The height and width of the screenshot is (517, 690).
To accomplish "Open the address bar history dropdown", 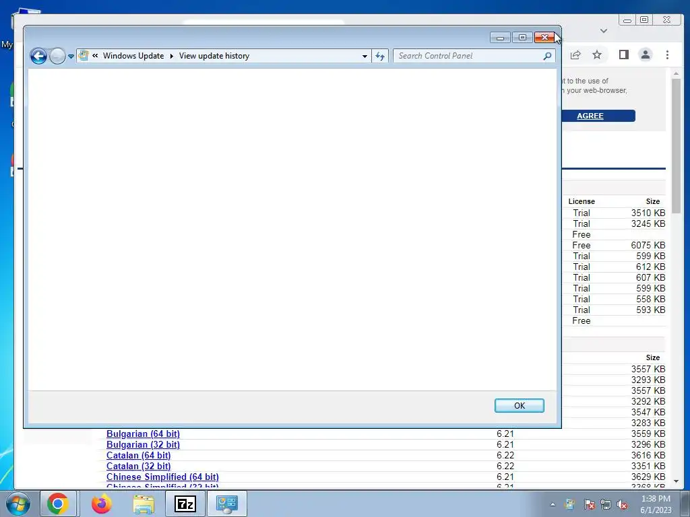I will point(365,57).
